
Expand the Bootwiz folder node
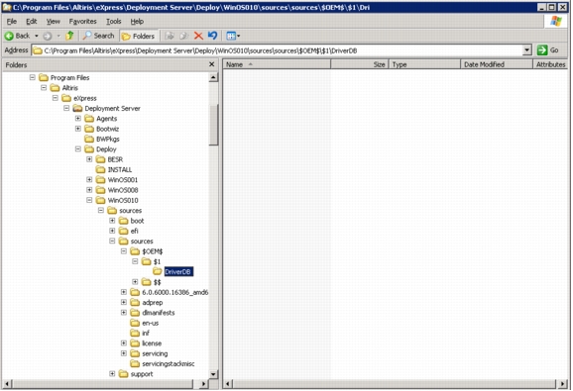[x=78, y=129]
